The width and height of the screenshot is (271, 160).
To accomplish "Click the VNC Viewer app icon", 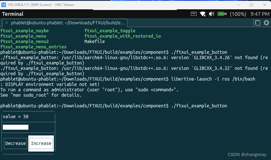I will (4, 5).
